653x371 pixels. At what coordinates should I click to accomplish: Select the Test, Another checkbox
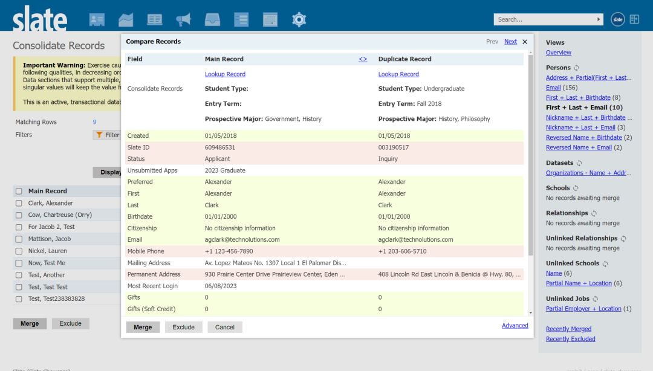19,276
